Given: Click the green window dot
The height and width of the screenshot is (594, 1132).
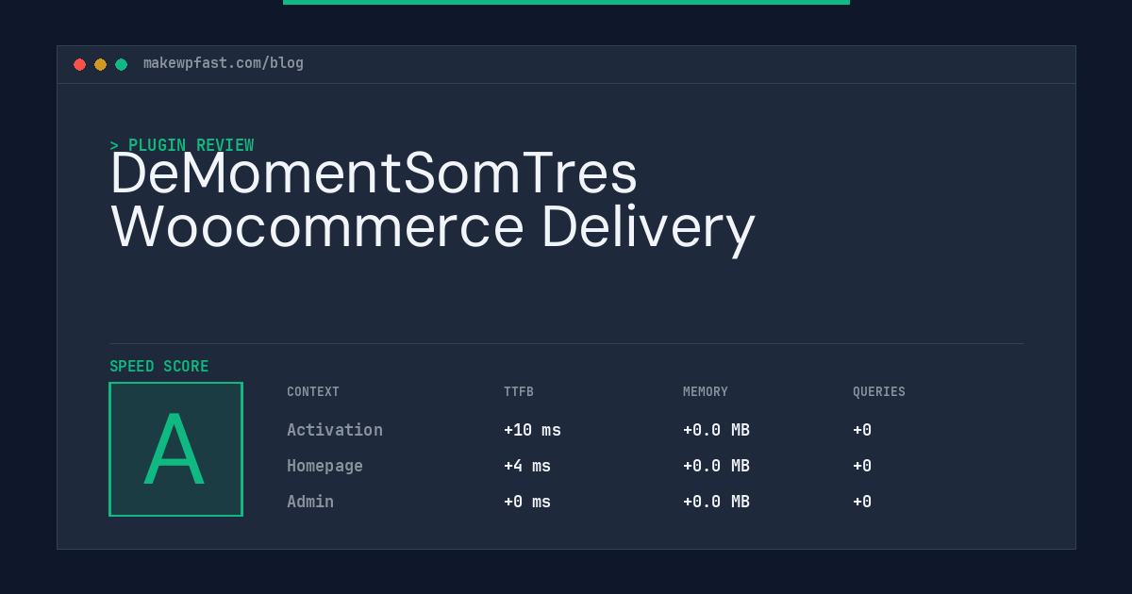Looking at the screenshot, I should 121,64.
